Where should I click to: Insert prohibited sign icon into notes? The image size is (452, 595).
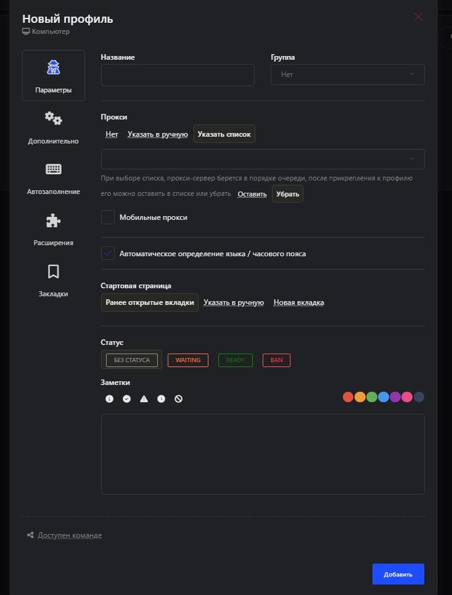pyautogui.click(x=179, y=399)
